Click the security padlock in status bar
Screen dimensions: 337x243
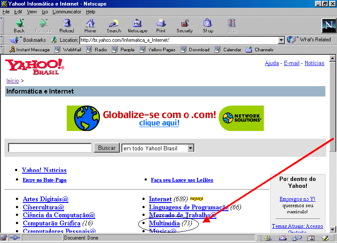click(x=4, y=238)
